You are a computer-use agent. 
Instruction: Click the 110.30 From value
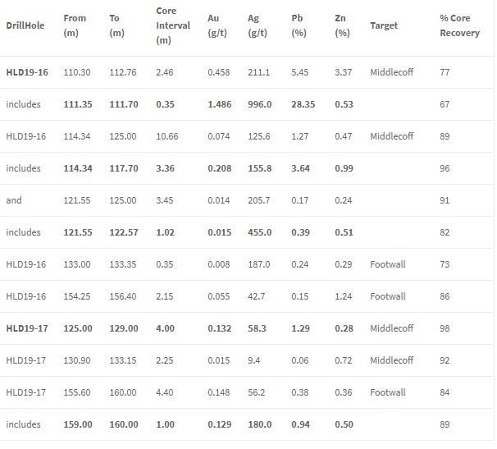[x=77, y=72]
